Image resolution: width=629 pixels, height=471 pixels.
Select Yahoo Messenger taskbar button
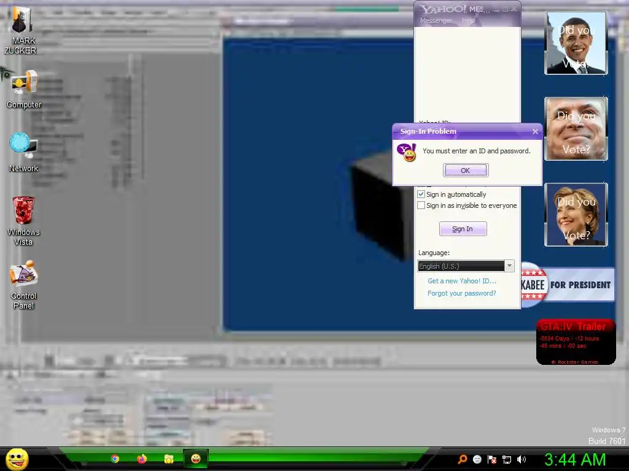(x=196, y=459)
